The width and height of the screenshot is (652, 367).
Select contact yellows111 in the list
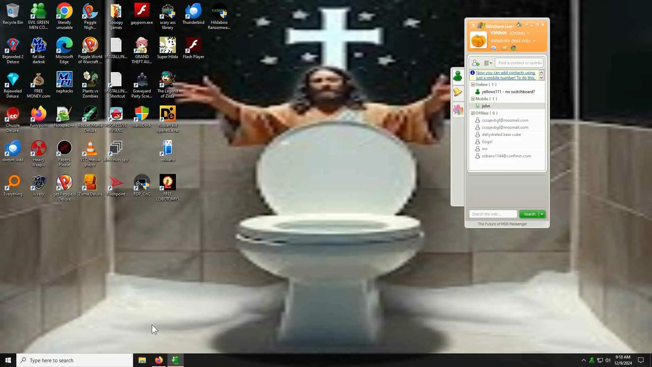point(508,92)
